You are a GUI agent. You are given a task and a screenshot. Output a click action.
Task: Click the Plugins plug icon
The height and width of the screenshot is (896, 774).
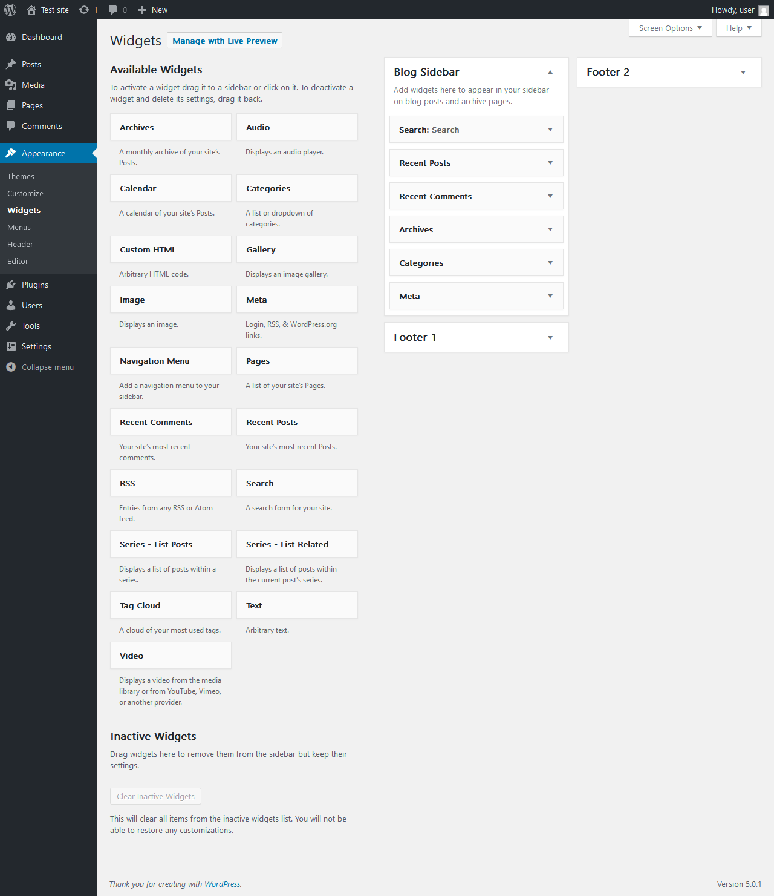[11, 285]
